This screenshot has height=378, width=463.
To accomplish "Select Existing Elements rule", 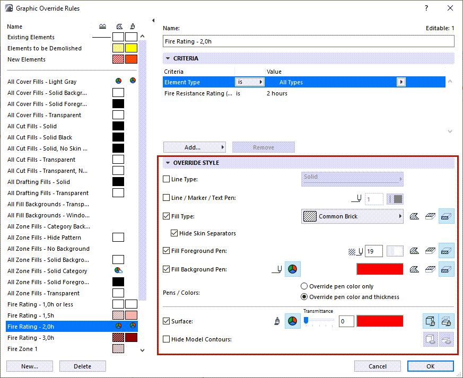I will 72,37.
